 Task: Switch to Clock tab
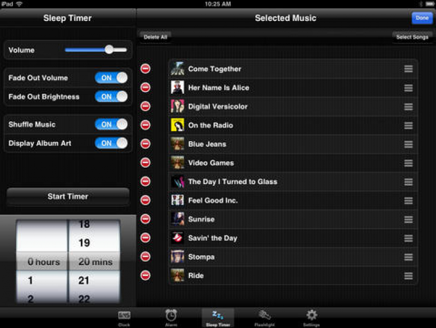(124, 318)
